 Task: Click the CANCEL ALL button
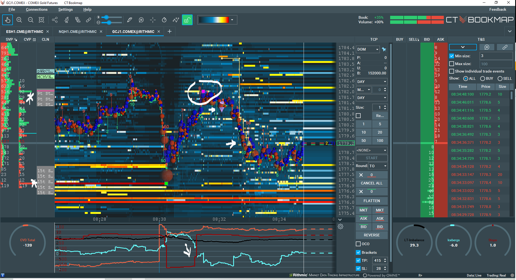pyautogui.click(x=372, y=183)
